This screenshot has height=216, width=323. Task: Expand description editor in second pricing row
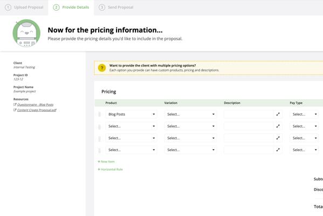[x=278, y=126]
